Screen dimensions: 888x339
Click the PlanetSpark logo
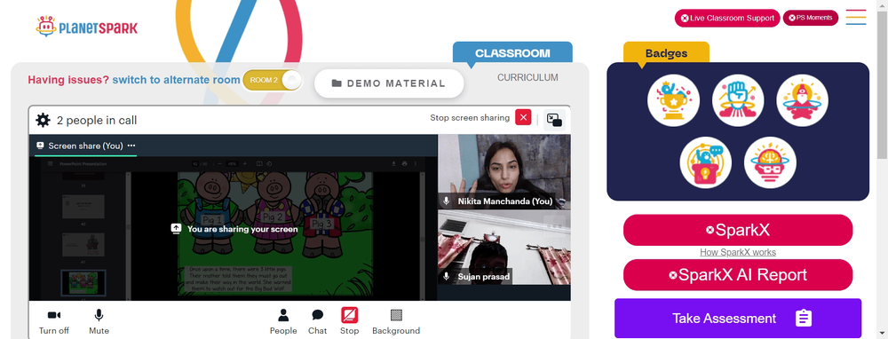pos(87,27)
